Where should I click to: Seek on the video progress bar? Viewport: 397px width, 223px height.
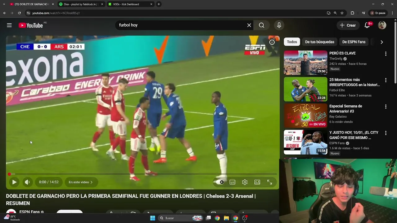pyautogui.click(x=143, y=174)
